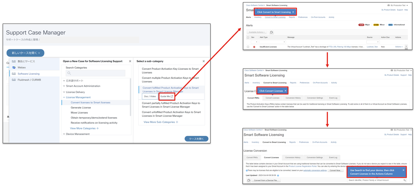414x187 pixels.
Task: Click the Convert Now... button
Action: pos(335,171)
